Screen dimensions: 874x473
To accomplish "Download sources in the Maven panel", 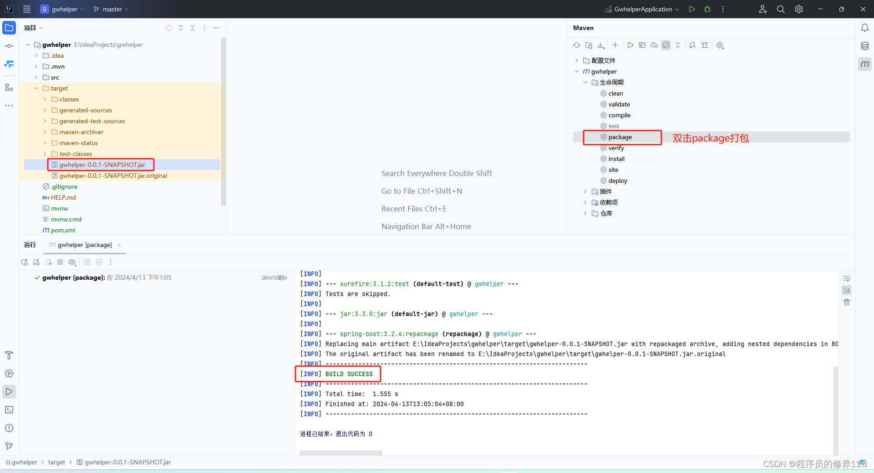I will (601, 45).
